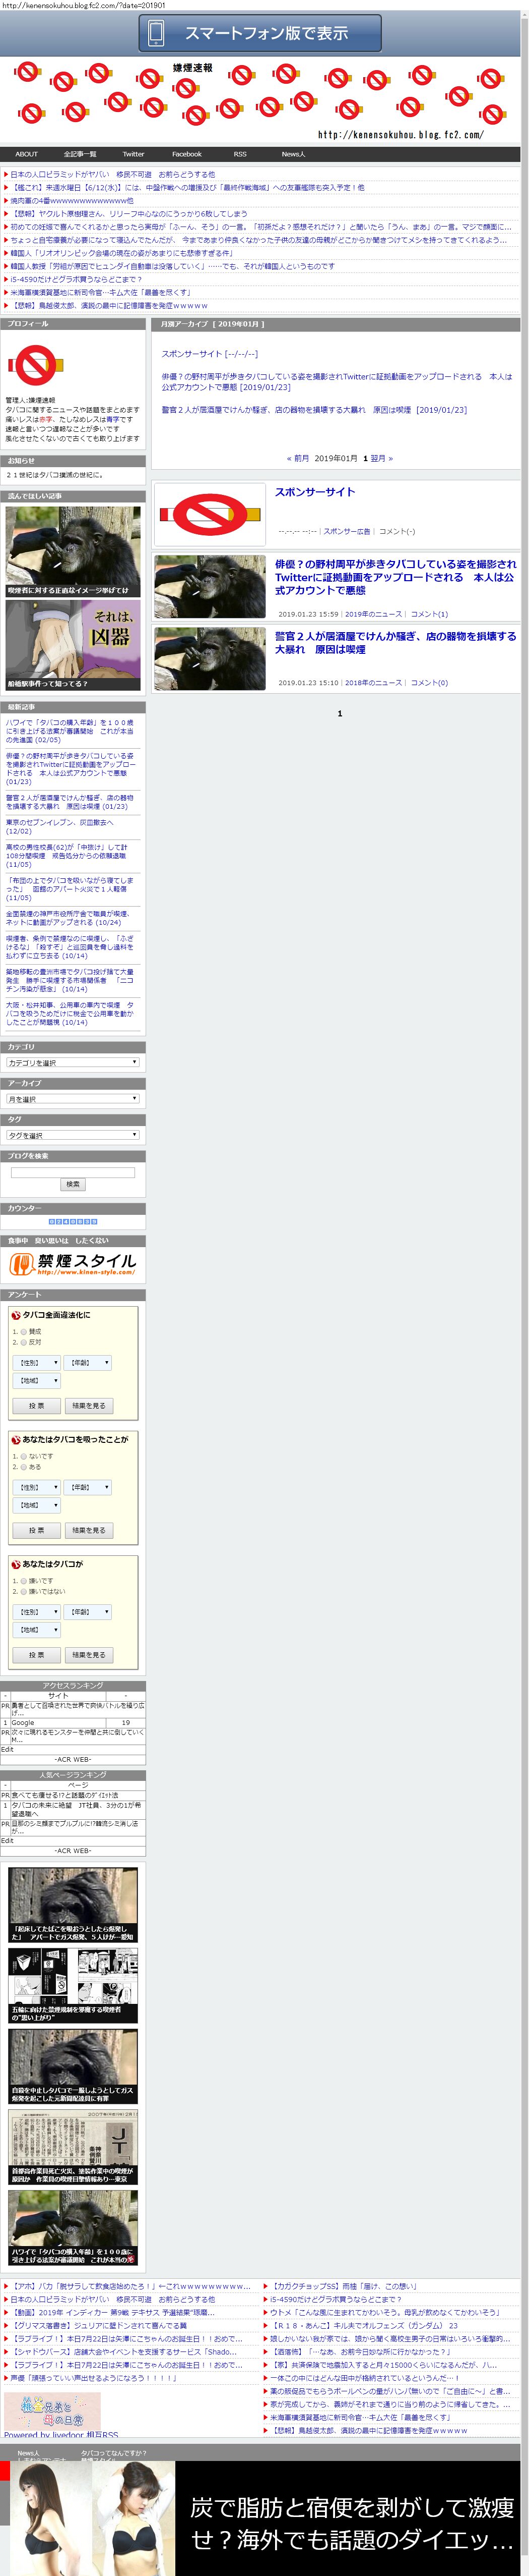Open the chimpanzee thumbnail for 野村周平 article
The width and height of the screenshot is (529, 2576).
click(210, 586)
